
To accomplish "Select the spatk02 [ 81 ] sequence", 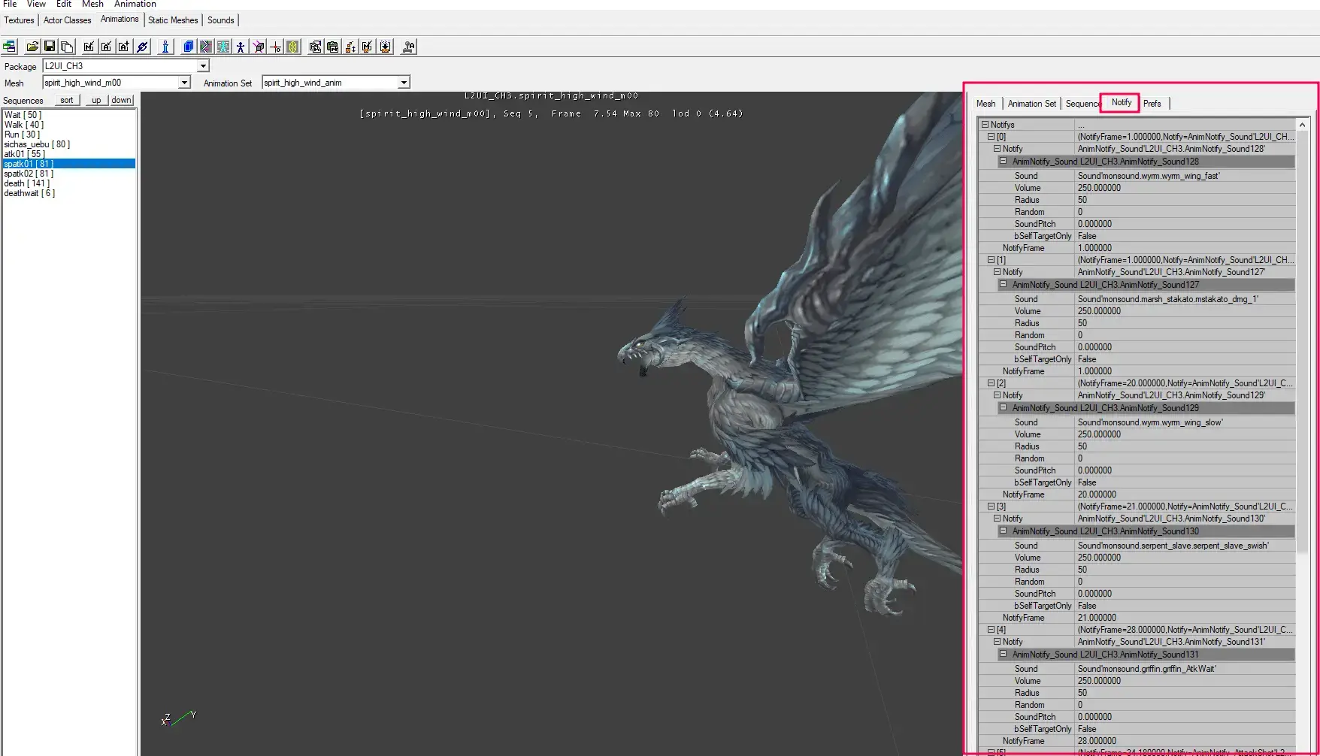I will pyautogui.click(x=69, y=174).
